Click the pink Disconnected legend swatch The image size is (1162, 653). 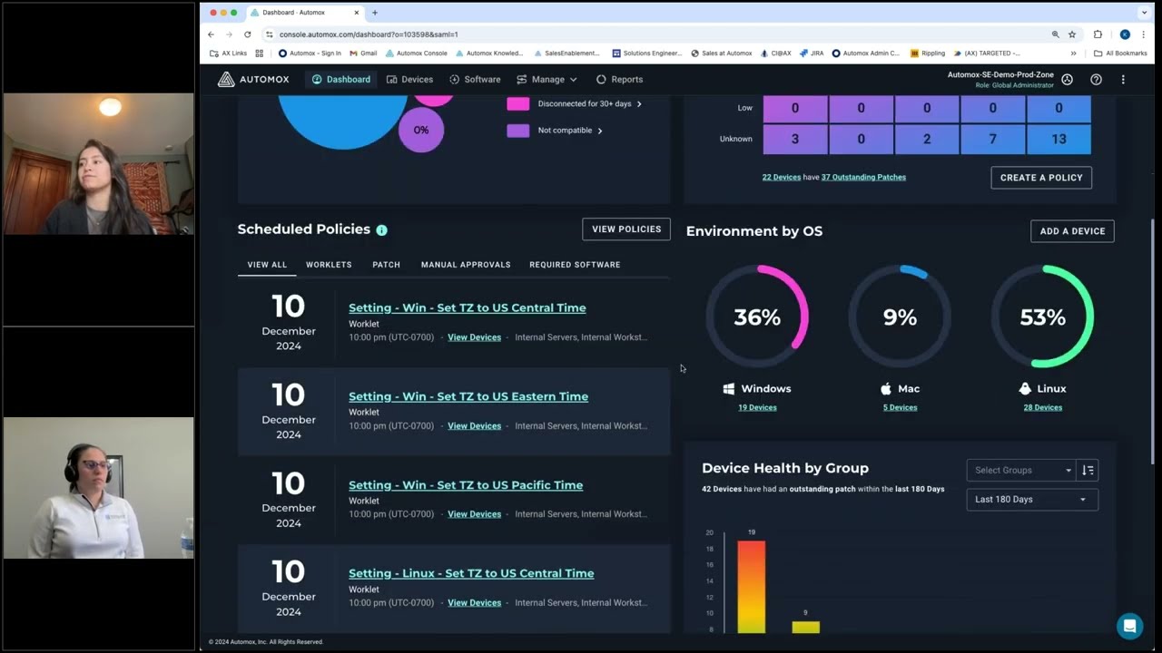click(517, 104)
